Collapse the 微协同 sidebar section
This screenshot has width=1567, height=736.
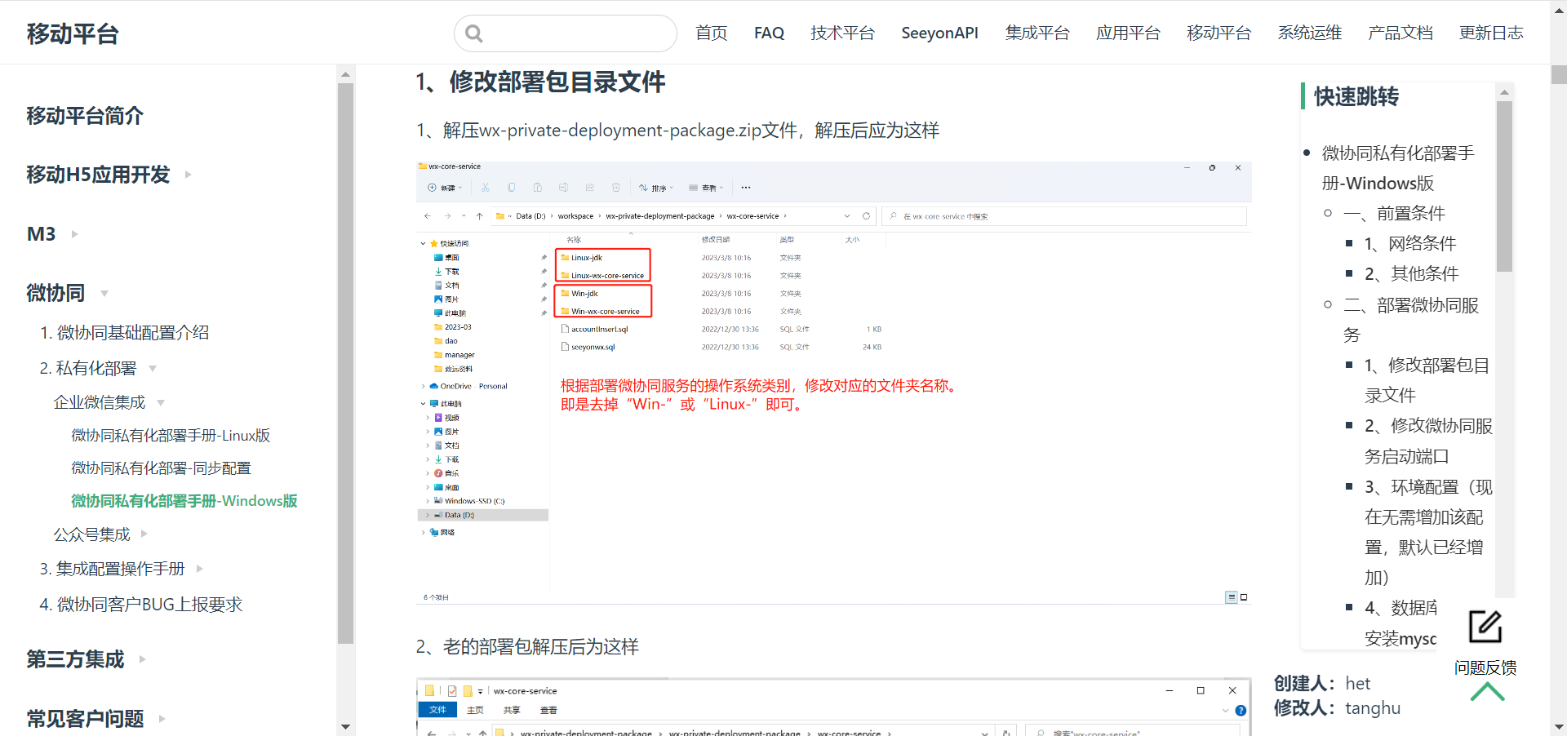pyautogui.click(x=104, y=293)
